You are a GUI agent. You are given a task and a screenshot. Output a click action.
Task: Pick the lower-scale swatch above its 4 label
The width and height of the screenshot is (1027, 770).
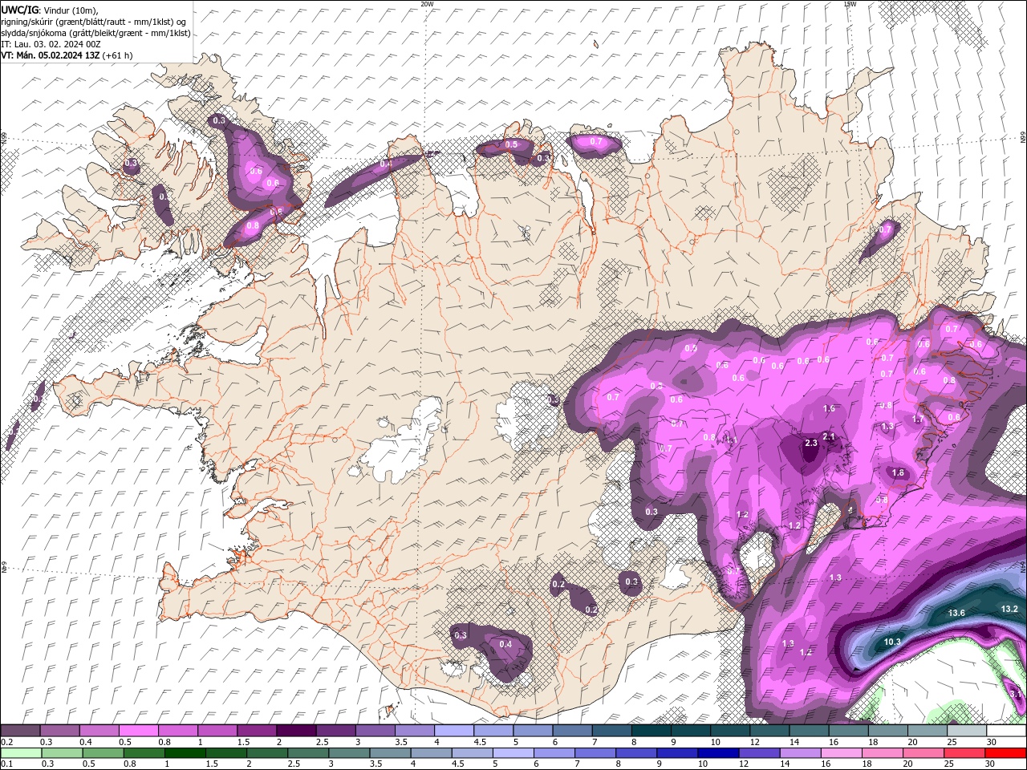[x=431, y=752]
